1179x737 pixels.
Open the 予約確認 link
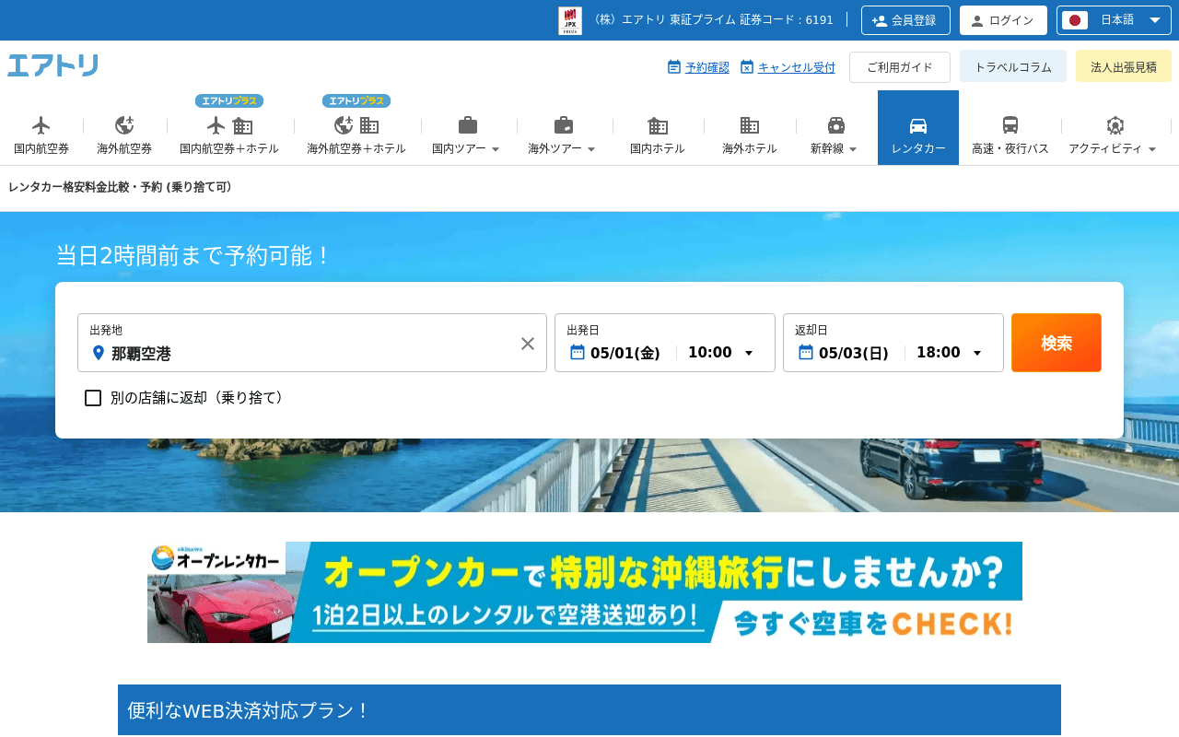(x=707, y=67)
